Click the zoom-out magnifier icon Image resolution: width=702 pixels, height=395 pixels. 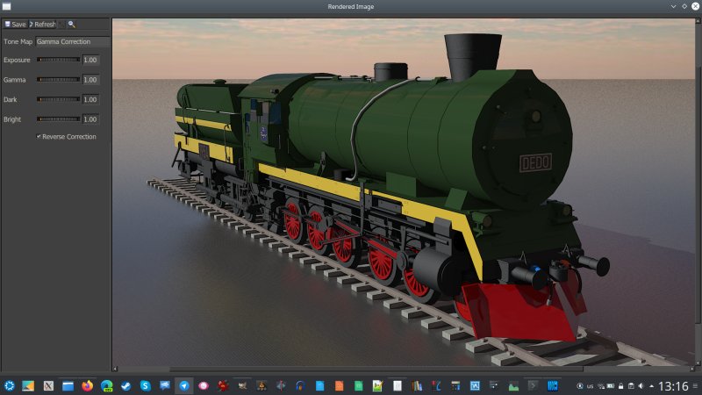(x=71, y=25)
